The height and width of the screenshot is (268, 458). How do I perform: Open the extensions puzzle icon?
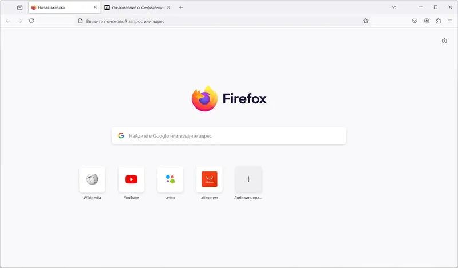coord(439,21)
